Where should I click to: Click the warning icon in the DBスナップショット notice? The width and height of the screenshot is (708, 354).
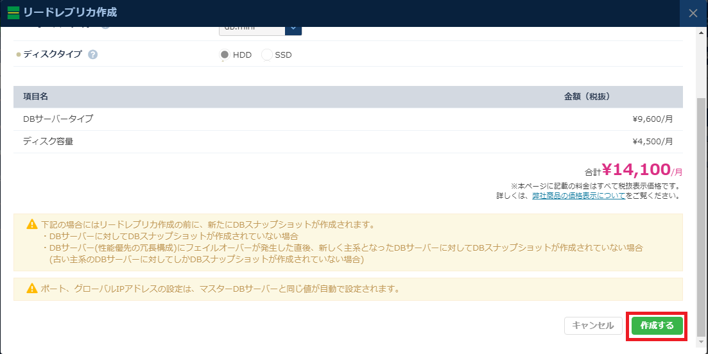(31, 224)
